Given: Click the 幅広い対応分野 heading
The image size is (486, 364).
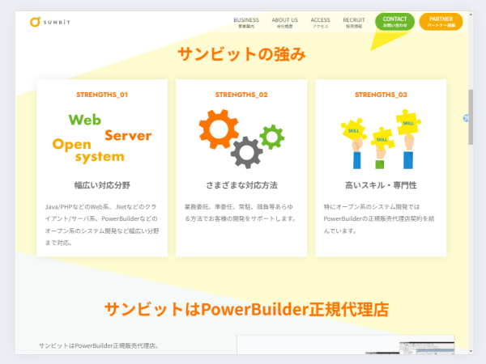Looking at the screenshot, I should click(x=102, y=185).
